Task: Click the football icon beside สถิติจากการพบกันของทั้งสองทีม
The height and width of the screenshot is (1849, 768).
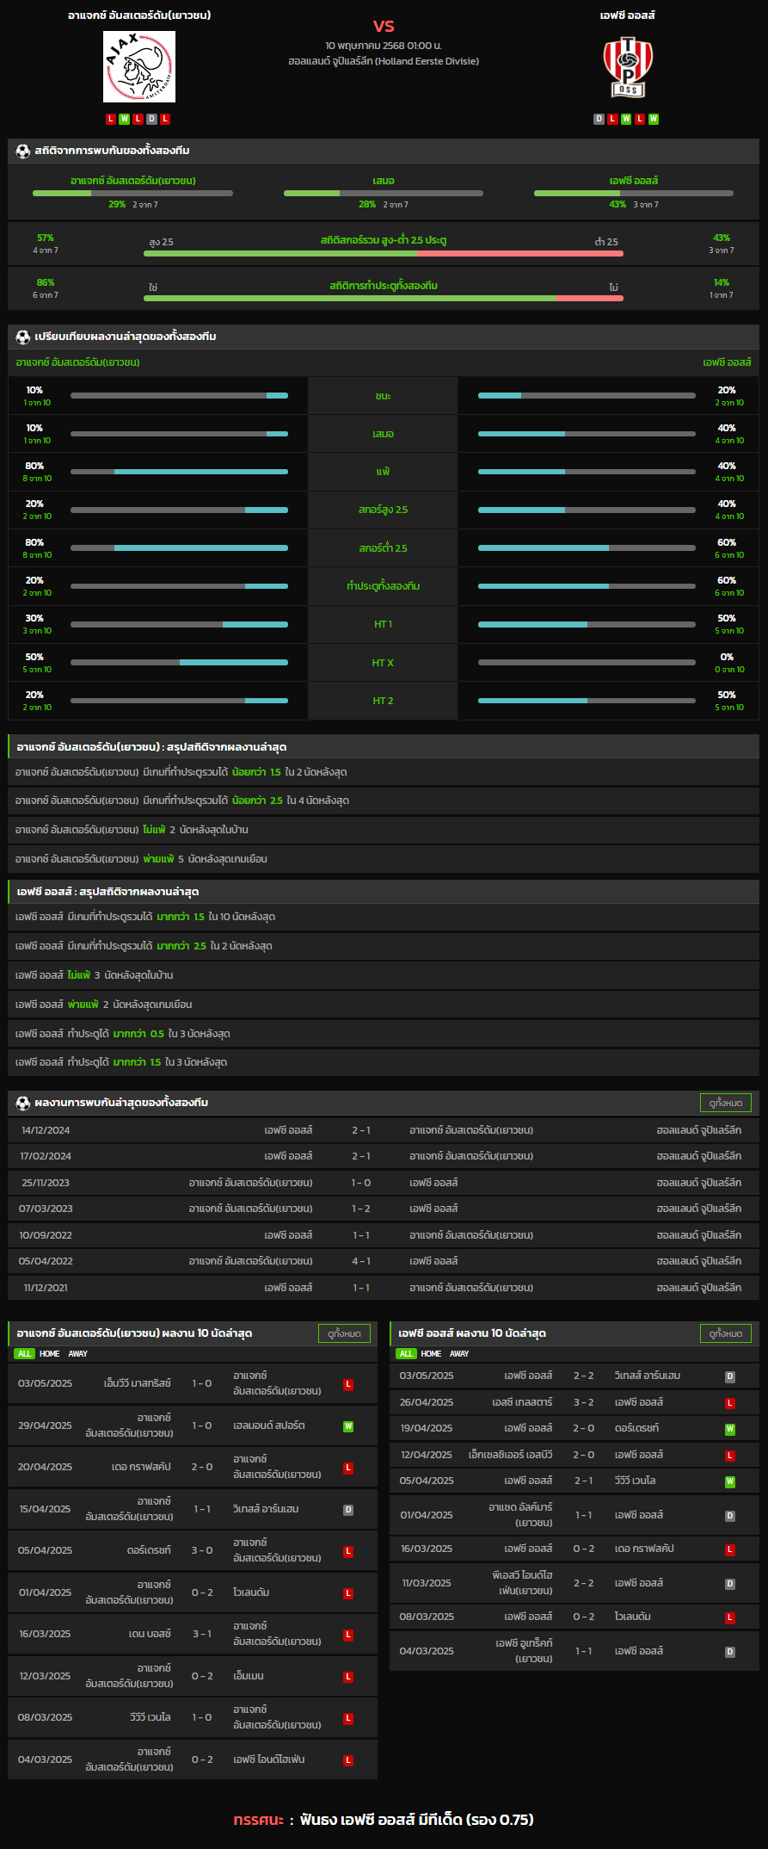Action: click(23, 151)
